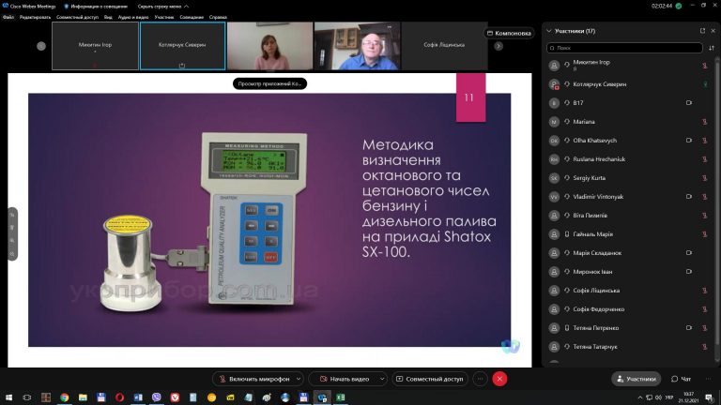
Task: Click Sergiy Kurta muted mic icon
Action: click(x=704, y=178)
